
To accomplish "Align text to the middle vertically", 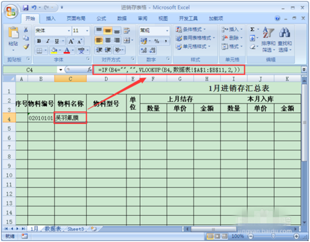I will coord(108,30).
